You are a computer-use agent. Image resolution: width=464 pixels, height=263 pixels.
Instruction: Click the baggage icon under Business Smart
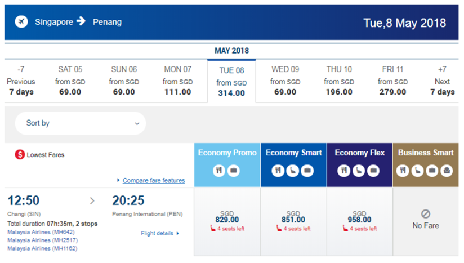click(x=432, y=171)
